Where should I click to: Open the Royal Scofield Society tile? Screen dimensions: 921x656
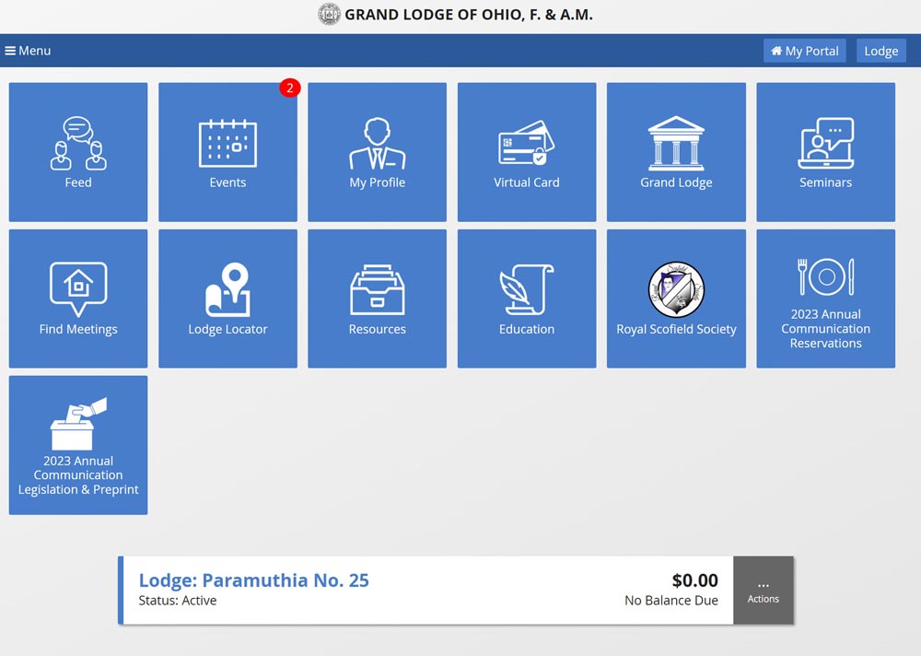click(x=676, y=299)
